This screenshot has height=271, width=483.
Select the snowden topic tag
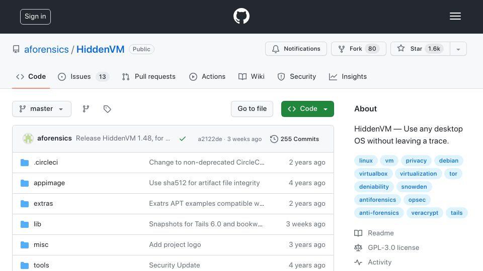coord(414,187)
